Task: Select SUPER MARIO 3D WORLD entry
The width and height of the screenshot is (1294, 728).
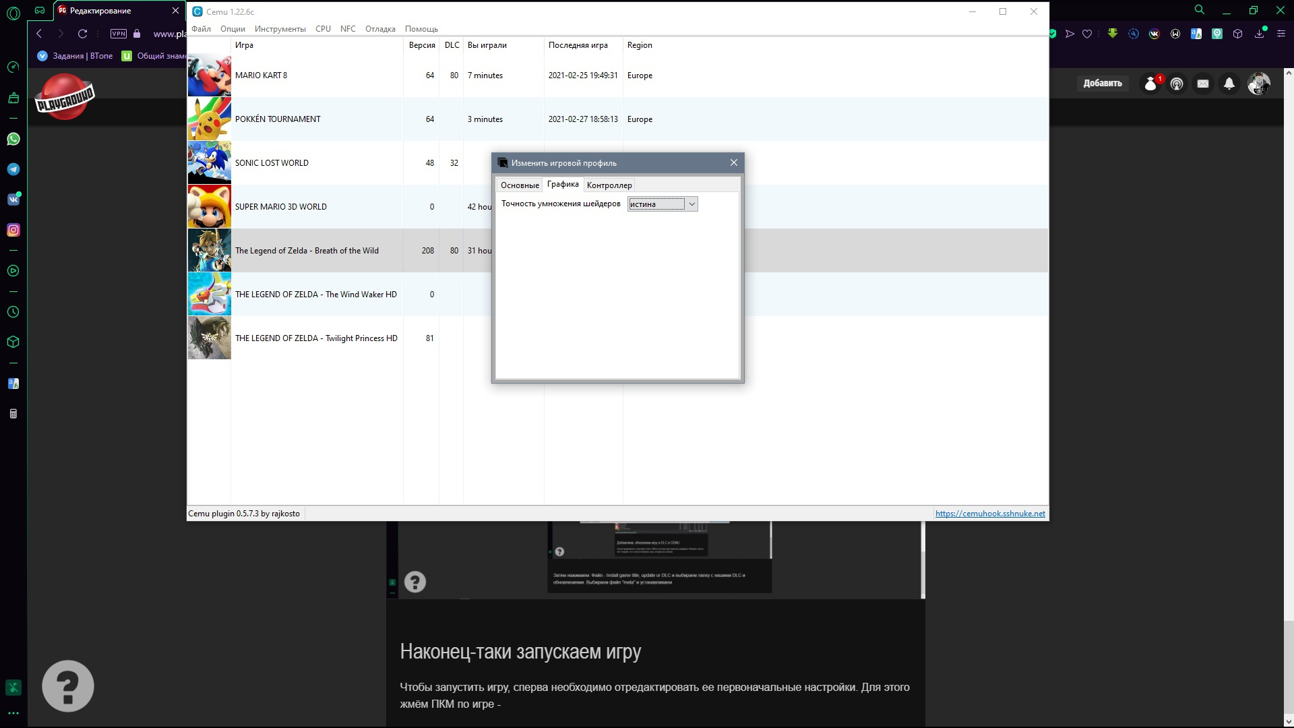Action: [x=340, y=207]
